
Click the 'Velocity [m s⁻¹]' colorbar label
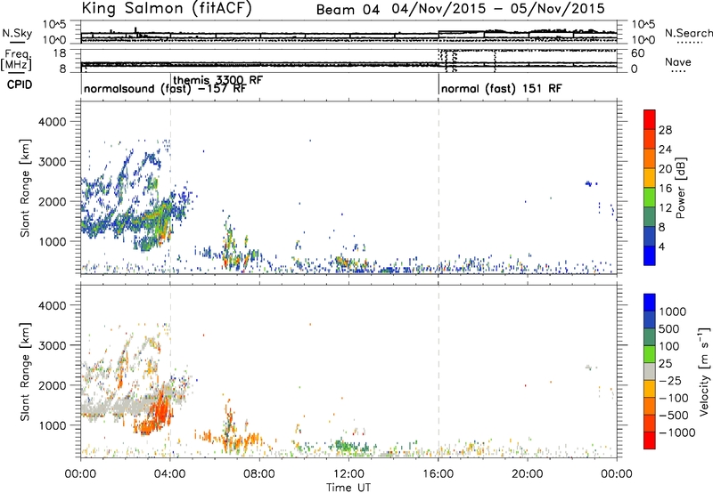(704, 371)
